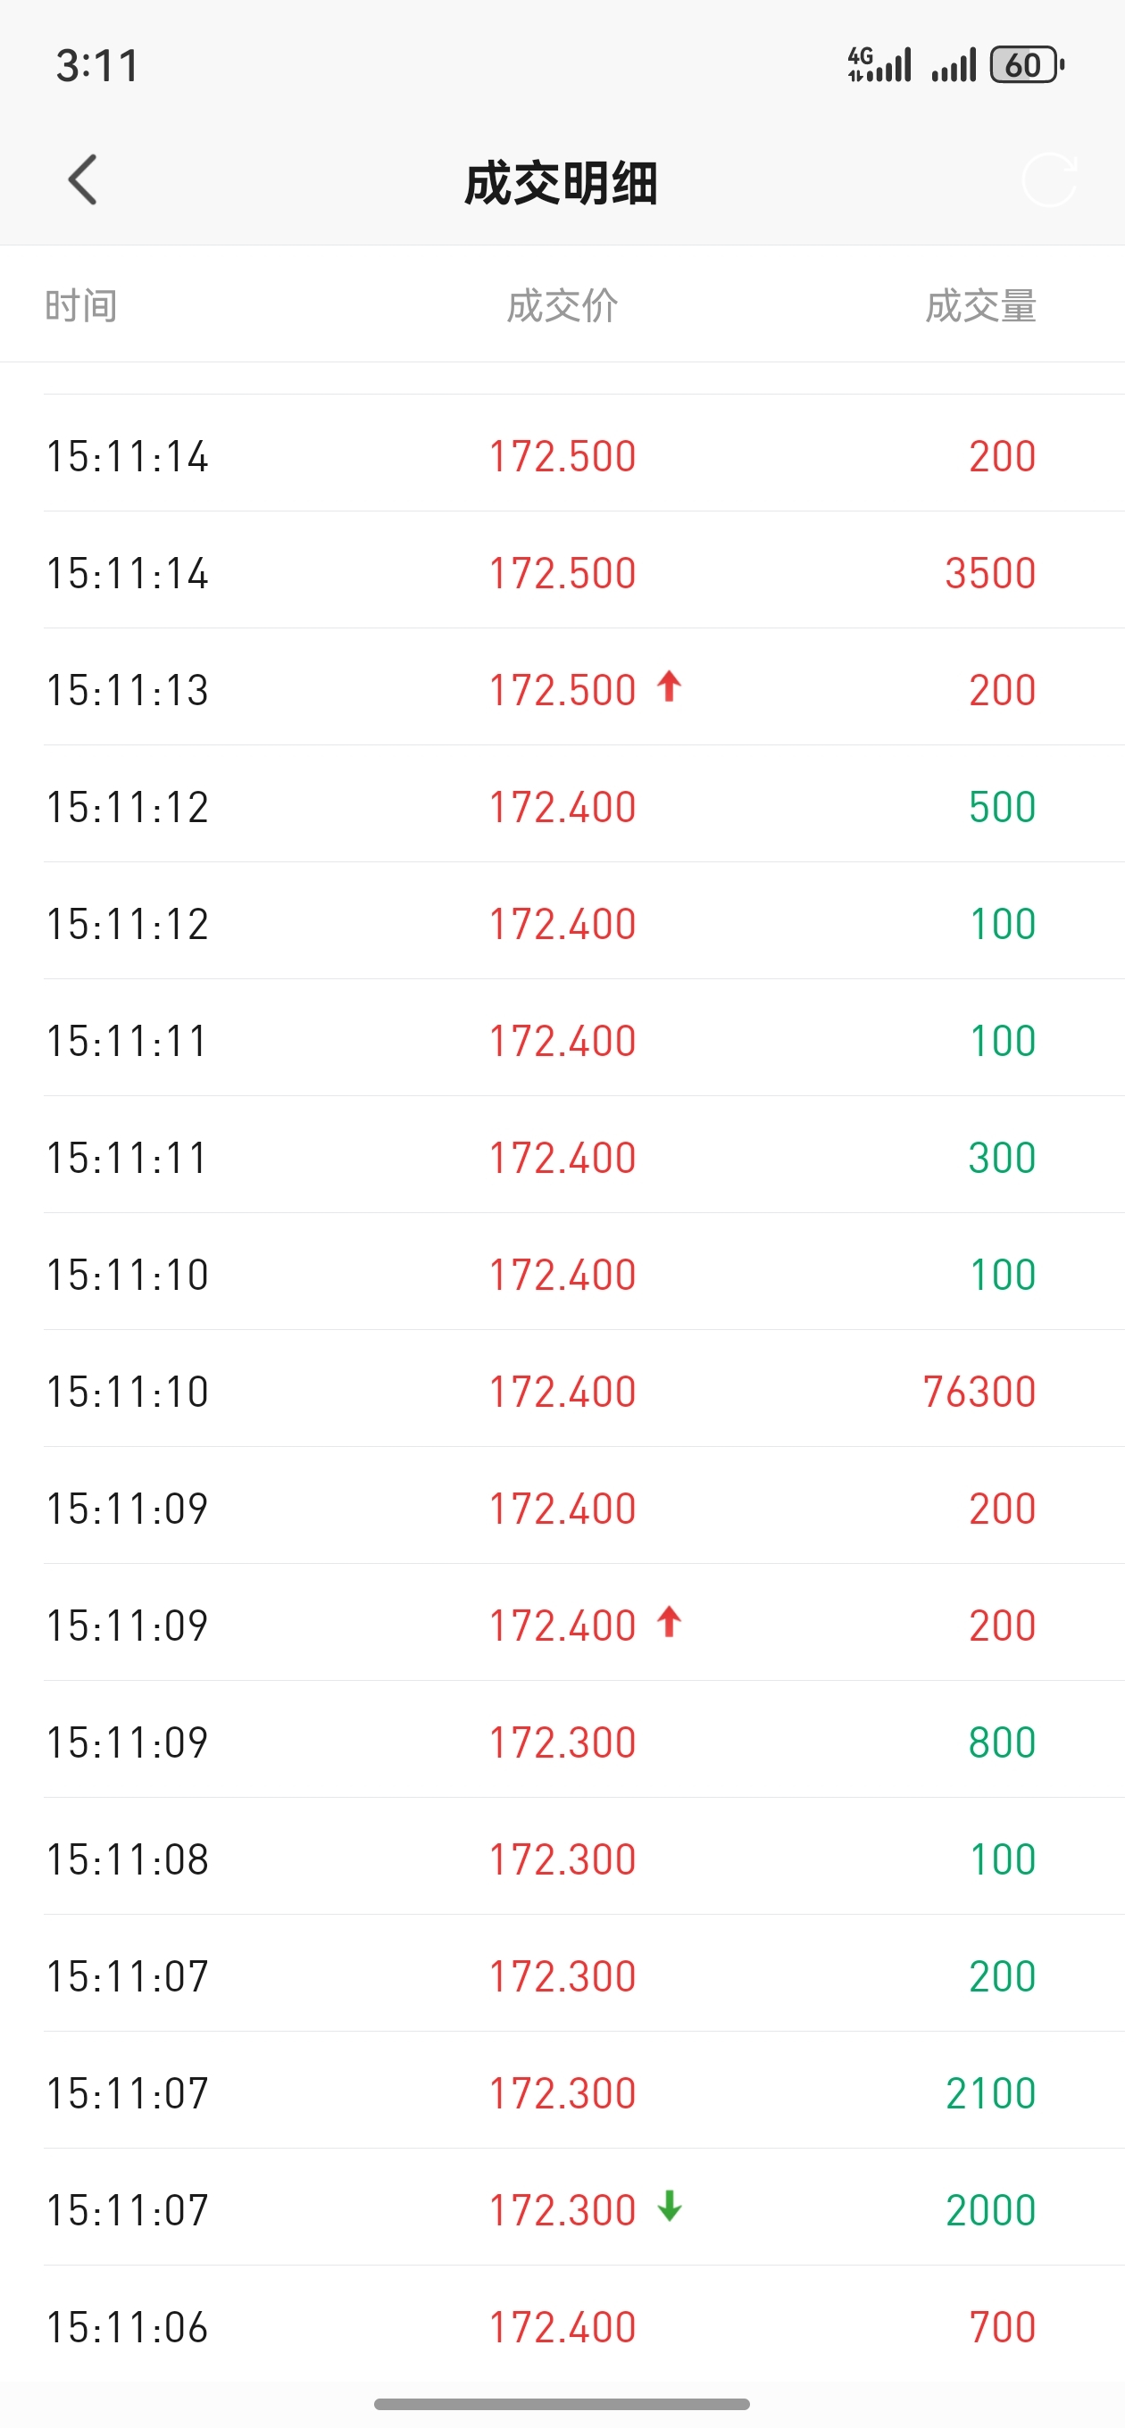Tap the battery indicator in status bar
The height and width of the screenshot is (2428, 1125).
point(1026,65)
